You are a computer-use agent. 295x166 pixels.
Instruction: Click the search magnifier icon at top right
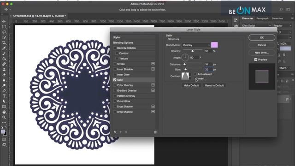(x=281, y=9)
